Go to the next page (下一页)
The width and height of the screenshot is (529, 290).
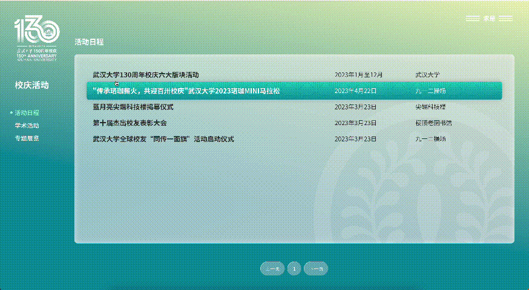click(316, 269)
